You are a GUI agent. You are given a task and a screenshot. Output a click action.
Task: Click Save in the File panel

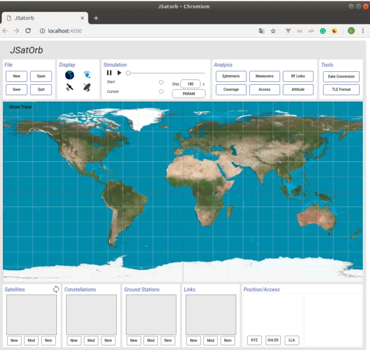16,90
